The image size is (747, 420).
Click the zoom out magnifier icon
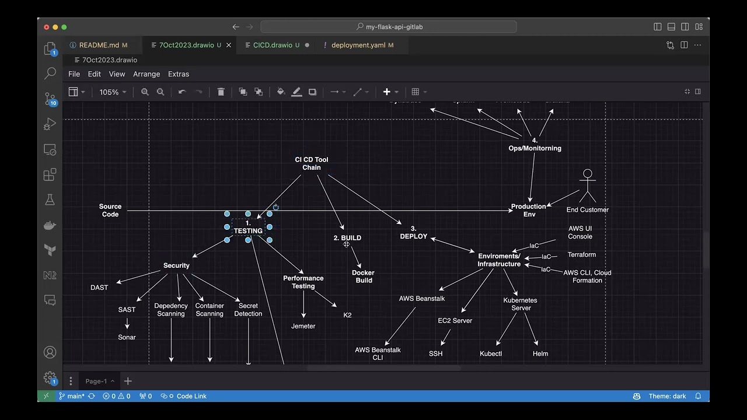coord(160,92)
